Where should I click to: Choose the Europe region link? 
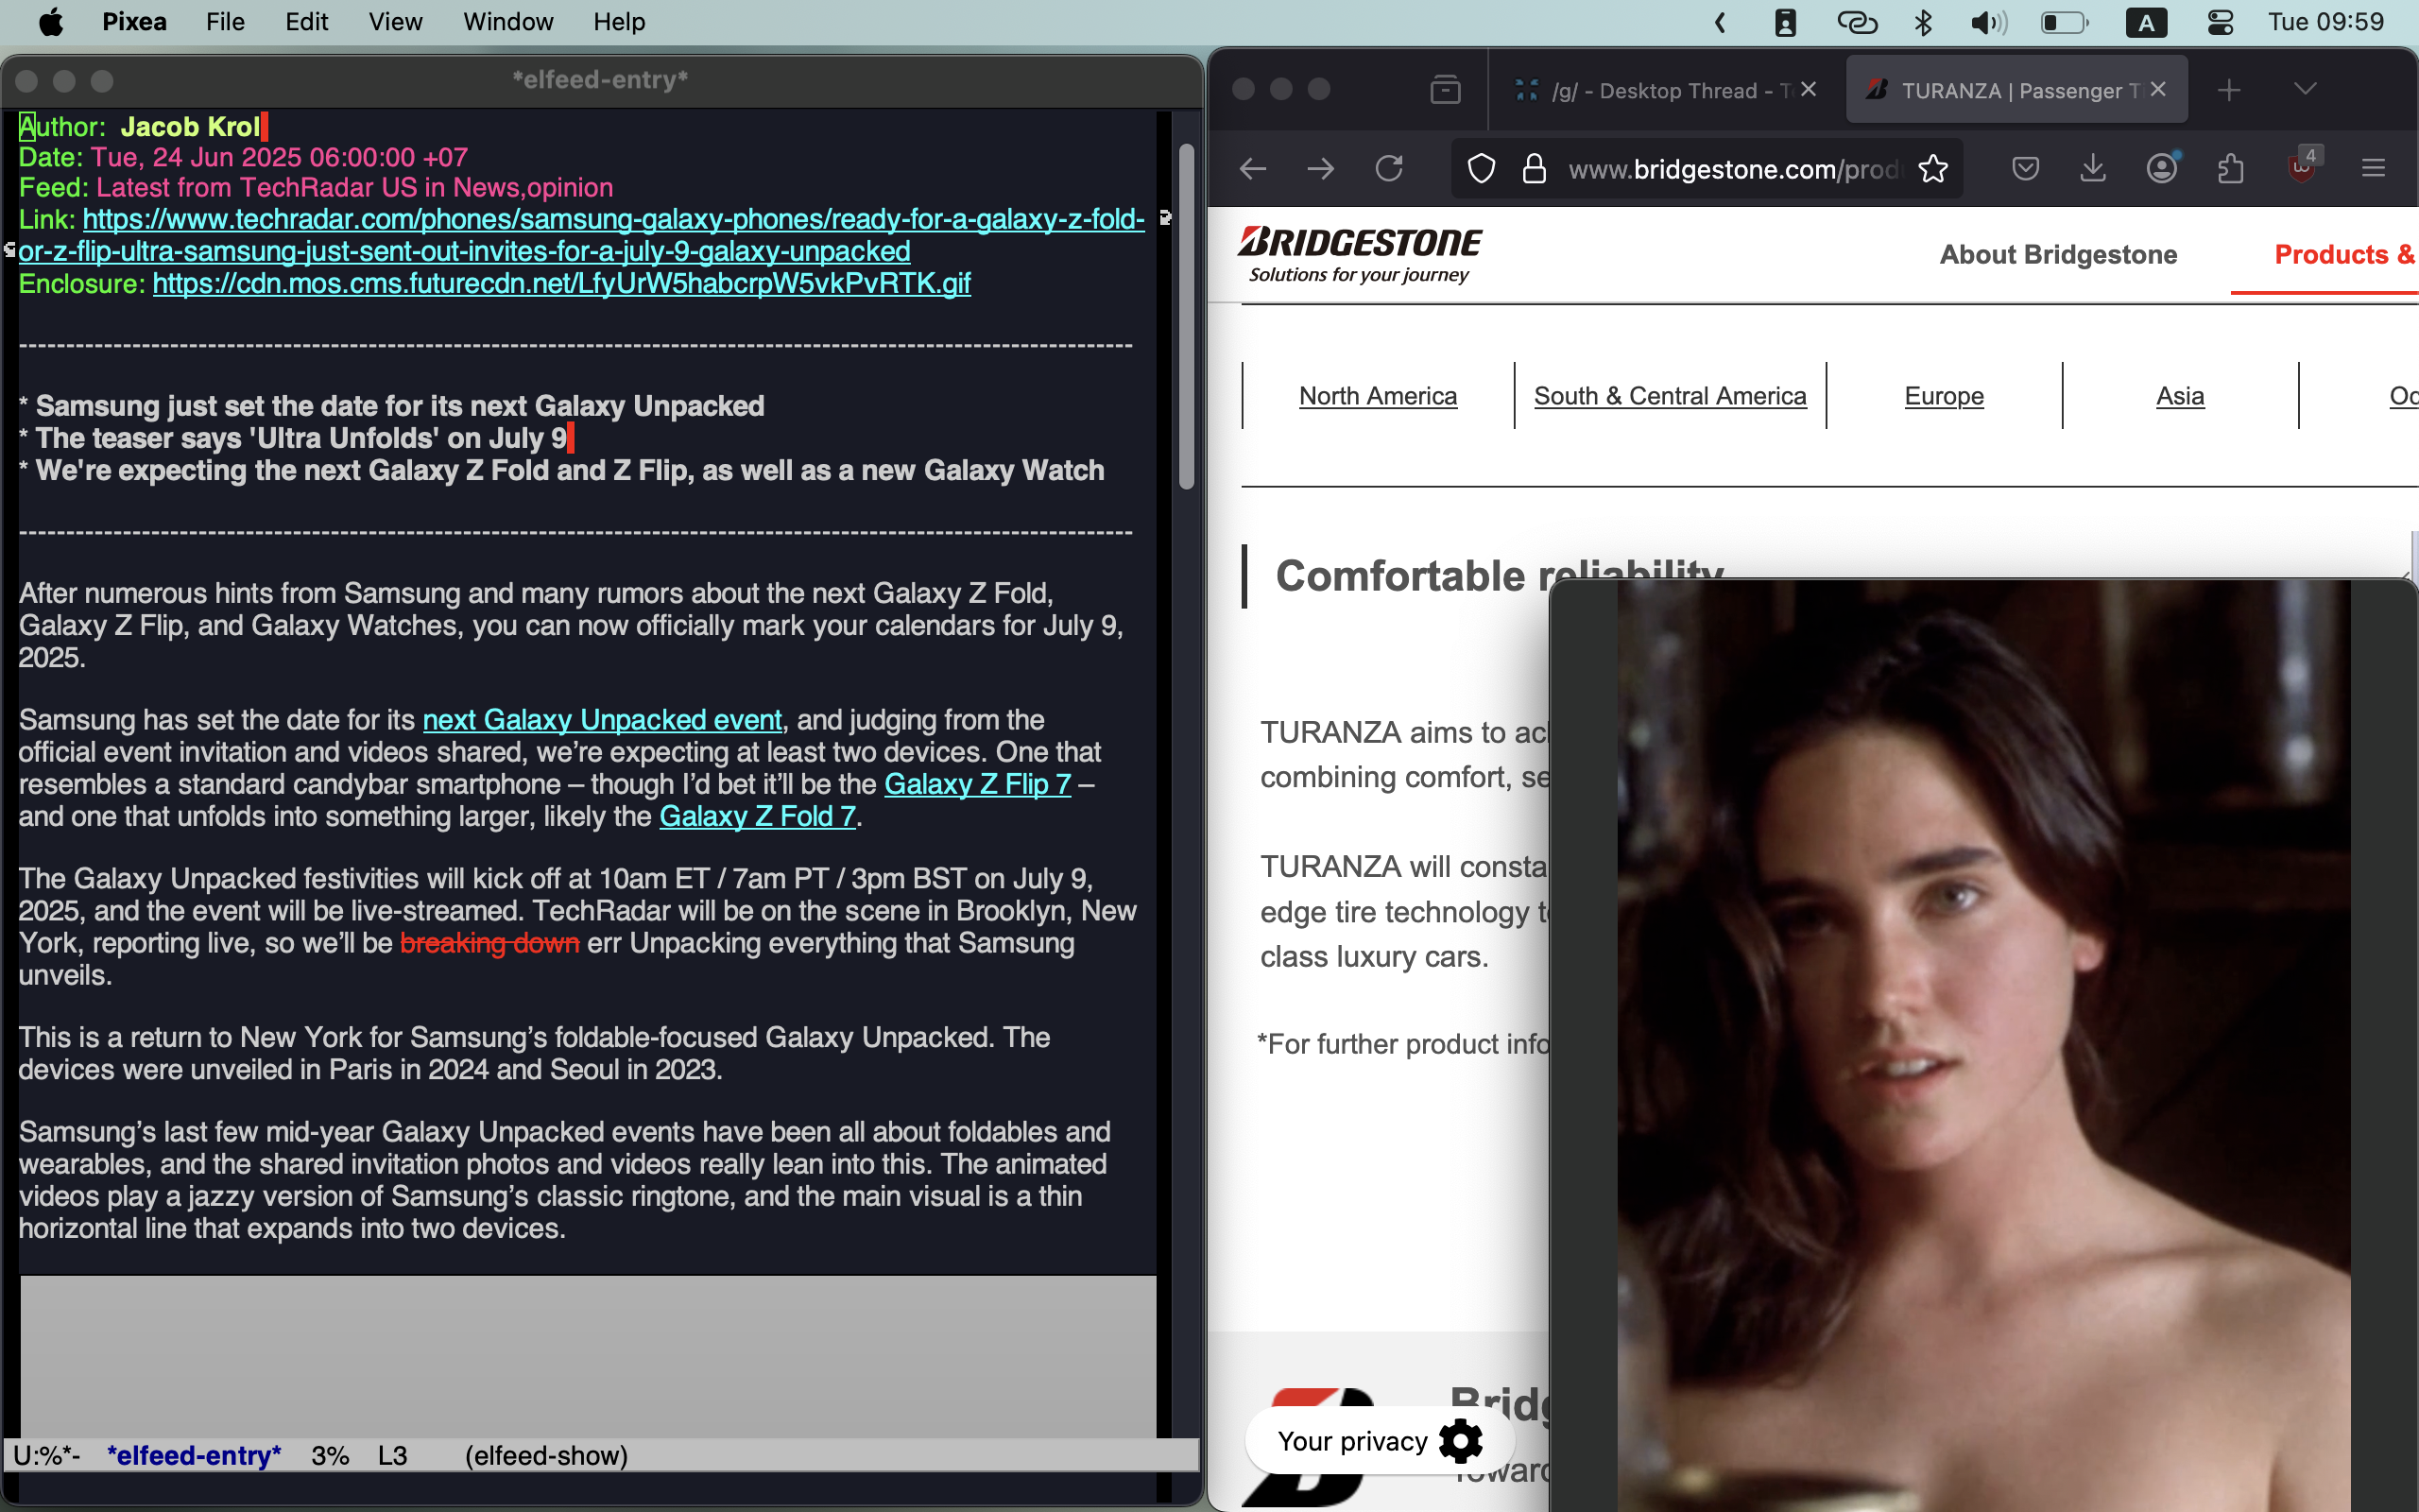[1943, 396]
